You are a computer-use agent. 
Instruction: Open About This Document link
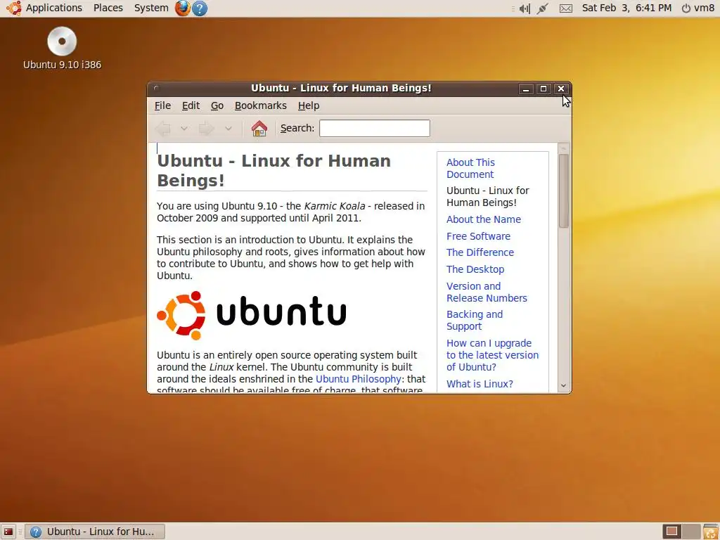(470, 169)
